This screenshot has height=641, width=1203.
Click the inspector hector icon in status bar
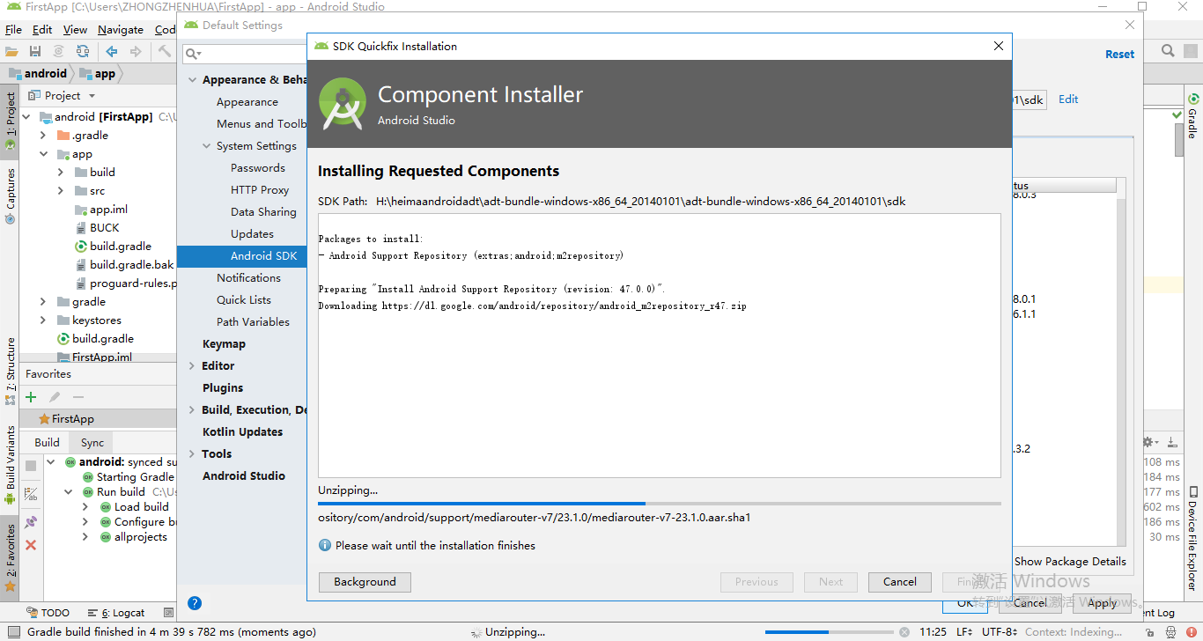point(1172,632)
